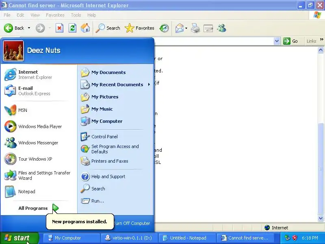The width and height of the screenshot is (325, 244).
Task: Click Turn Off Computer
Action: tap(132, 223)
